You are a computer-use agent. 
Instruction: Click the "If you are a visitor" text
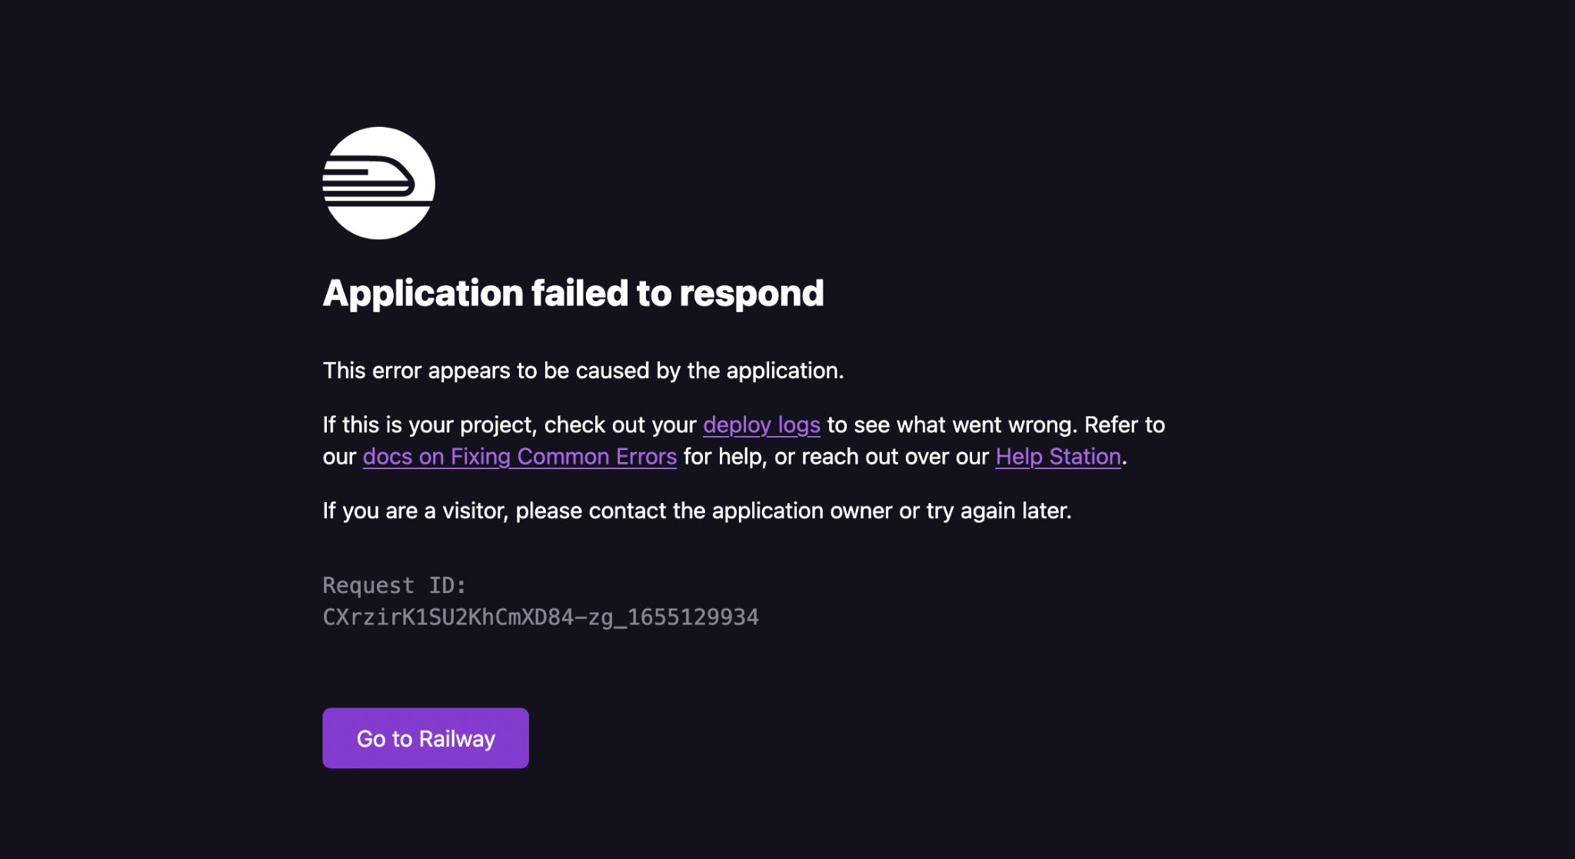tap(415, 511)
